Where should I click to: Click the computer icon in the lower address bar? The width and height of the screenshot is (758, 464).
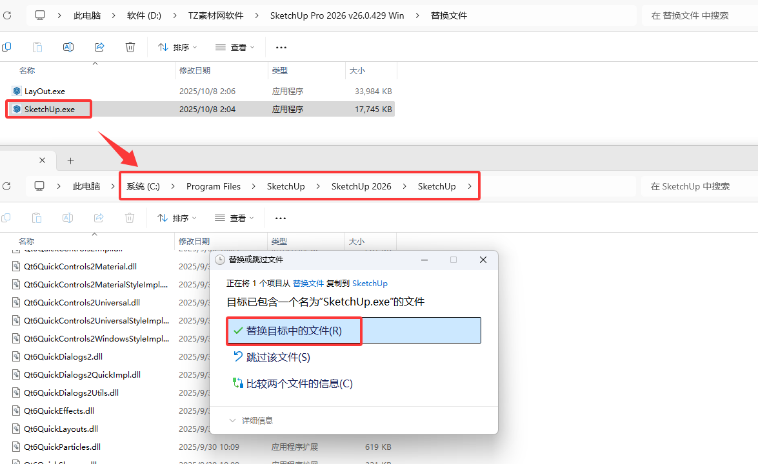pyautogui.click(x=39, y=186)
